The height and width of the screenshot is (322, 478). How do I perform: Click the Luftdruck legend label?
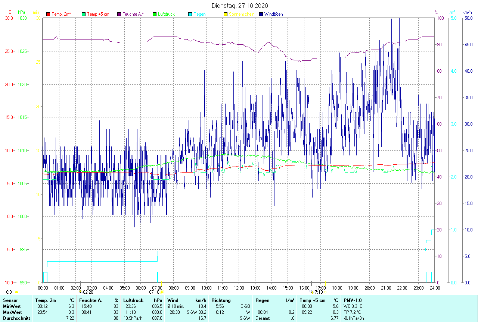pos(166,14)
